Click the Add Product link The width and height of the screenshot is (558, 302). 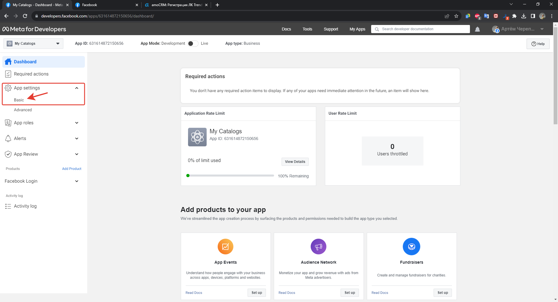71,169
